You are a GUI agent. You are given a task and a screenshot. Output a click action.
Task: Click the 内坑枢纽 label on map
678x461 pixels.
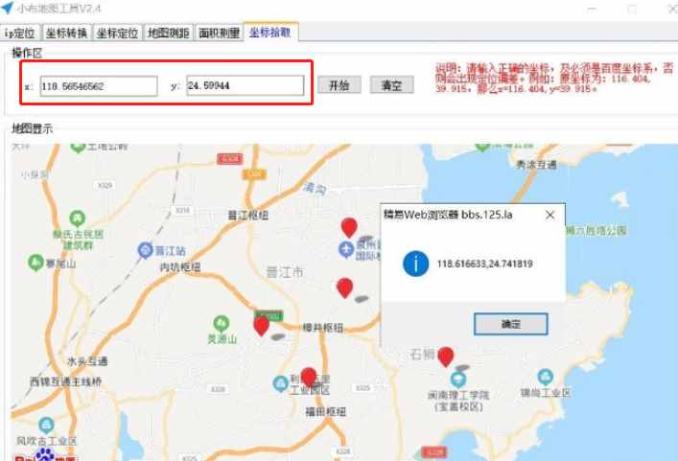(x=180, y=267)
